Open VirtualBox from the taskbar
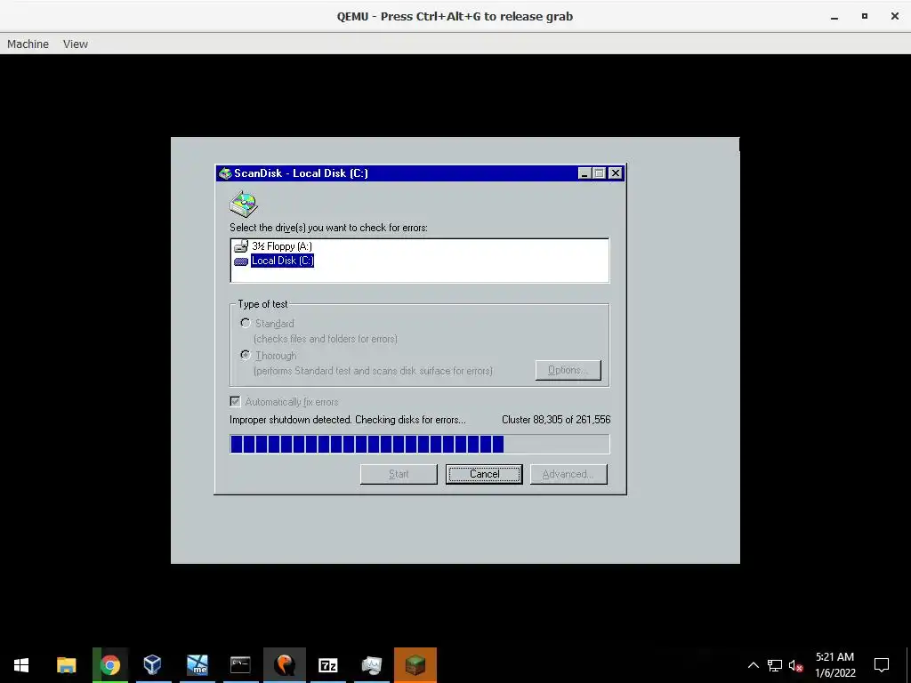 coord(153,665)
